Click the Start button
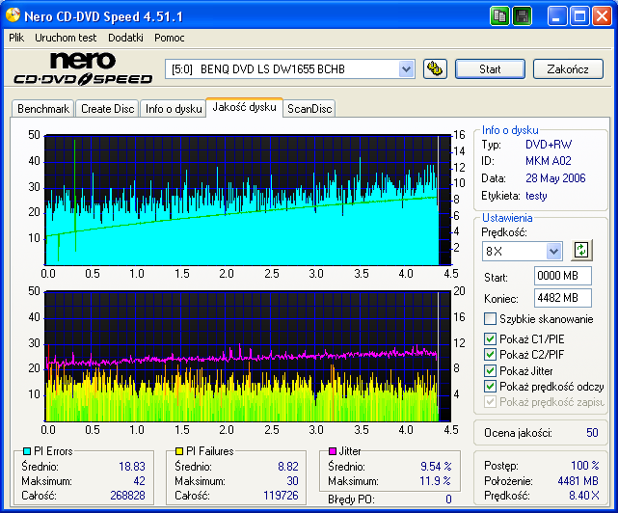 (490, 69)
